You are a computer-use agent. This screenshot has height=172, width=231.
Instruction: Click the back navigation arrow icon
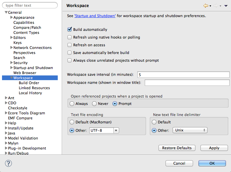[205, 6]
